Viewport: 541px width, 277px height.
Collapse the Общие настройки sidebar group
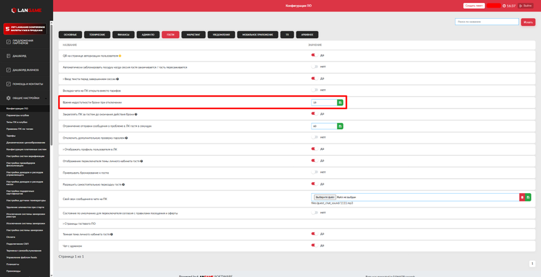coord(25,98)
